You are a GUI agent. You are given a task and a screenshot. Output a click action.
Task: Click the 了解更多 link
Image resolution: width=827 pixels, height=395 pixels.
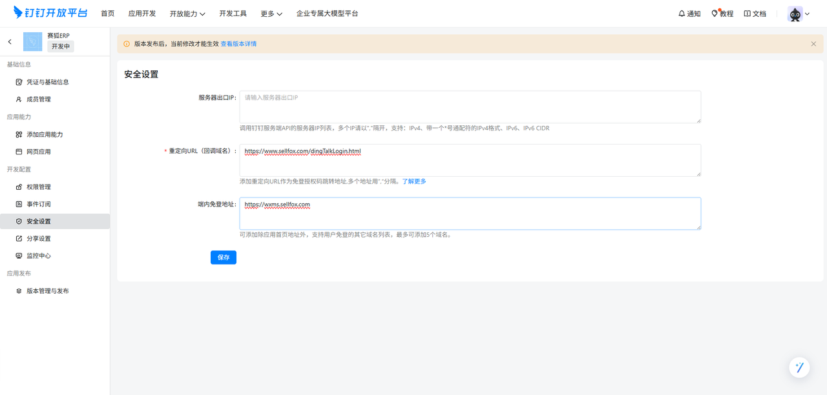[414, 181]
